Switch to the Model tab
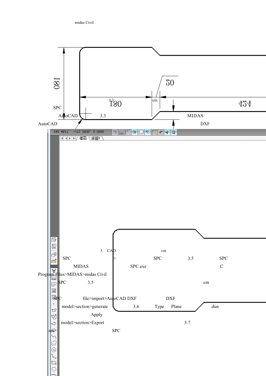 point(83,138)
